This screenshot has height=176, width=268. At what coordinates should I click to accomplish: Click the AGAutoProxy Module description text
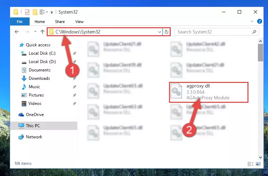[x=208, y=98]
